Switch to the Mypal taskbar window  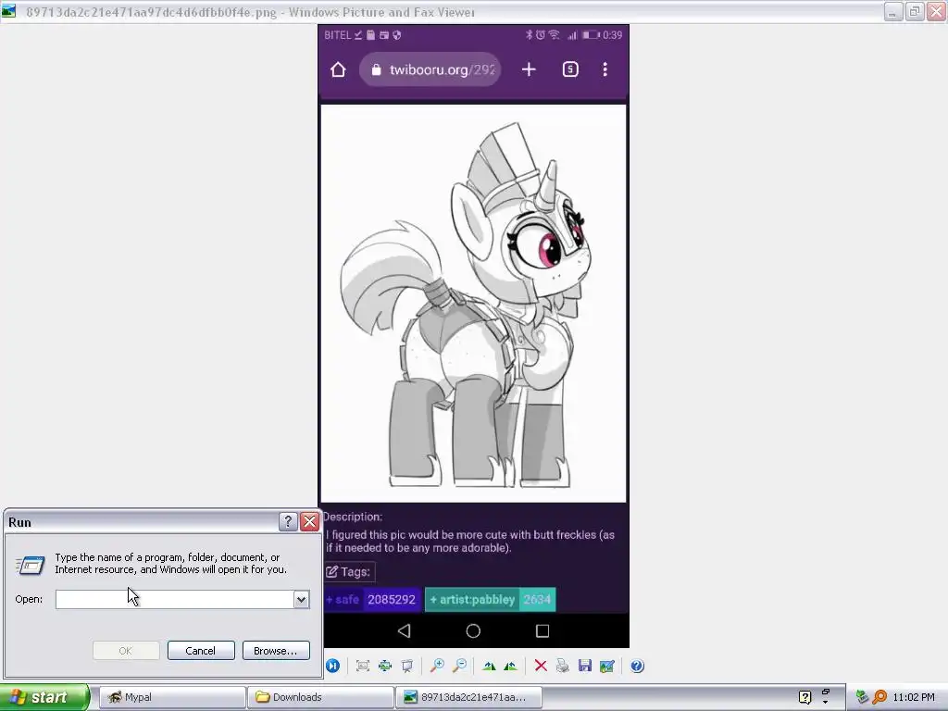(172, 697)
